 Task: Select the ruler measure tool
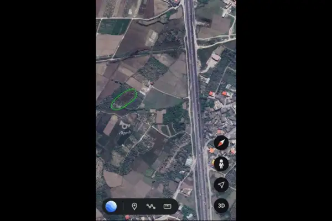(167, 206)
